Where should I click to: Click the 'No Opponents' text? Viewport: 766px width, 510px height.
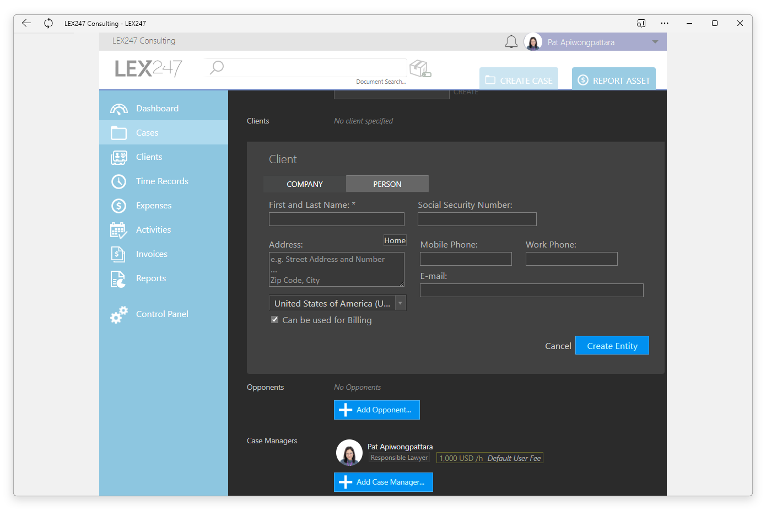click(x=357, y=387)
